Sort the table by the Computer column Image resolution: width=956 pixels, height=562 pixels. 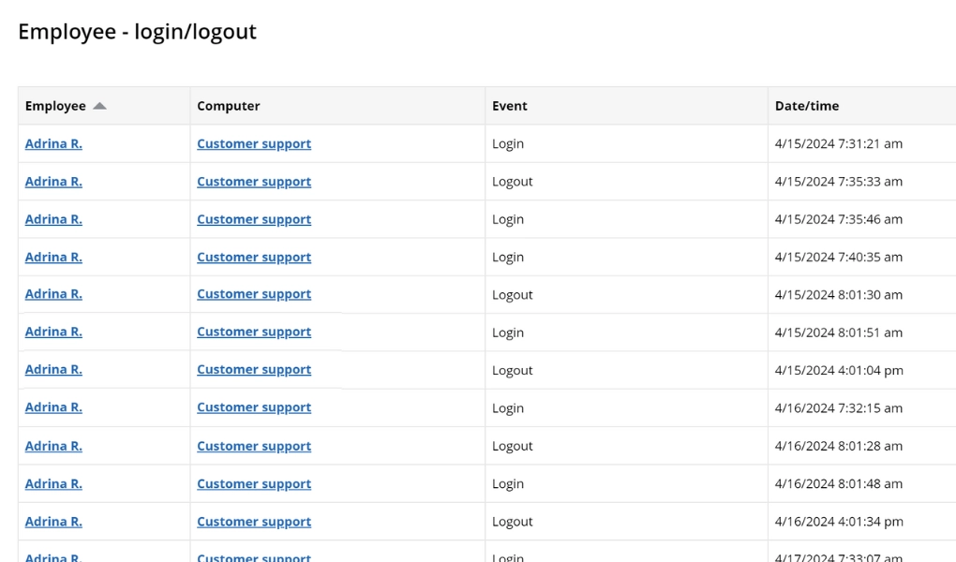tap(229, 106)
